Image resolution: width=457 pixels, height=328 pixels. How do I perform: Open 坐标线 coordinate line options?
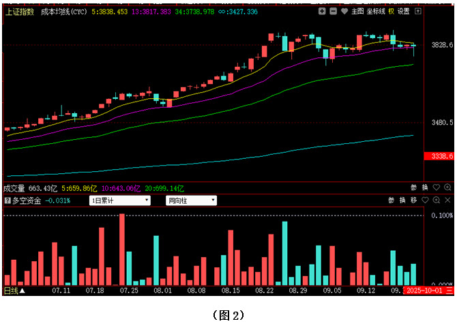click(x=376, y=12)
